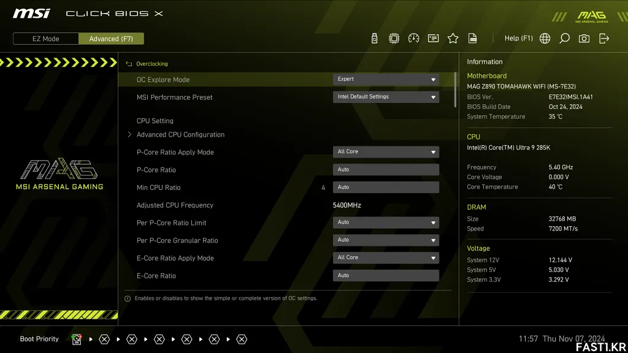Switch to the EZ Mode tab
Screen dimensions: 628x353
45,39
